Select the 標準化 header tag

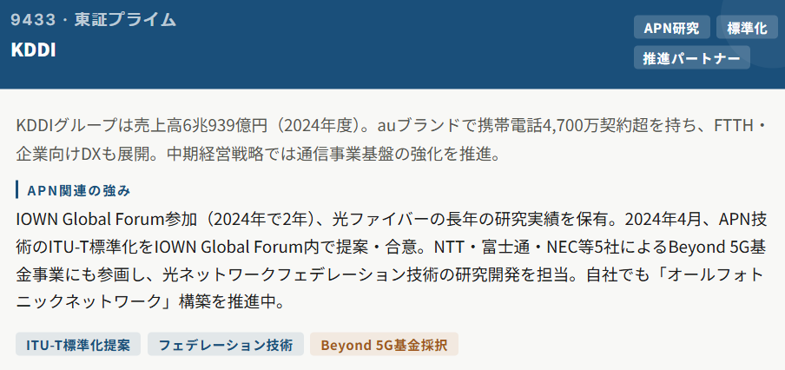coord(747,28)
